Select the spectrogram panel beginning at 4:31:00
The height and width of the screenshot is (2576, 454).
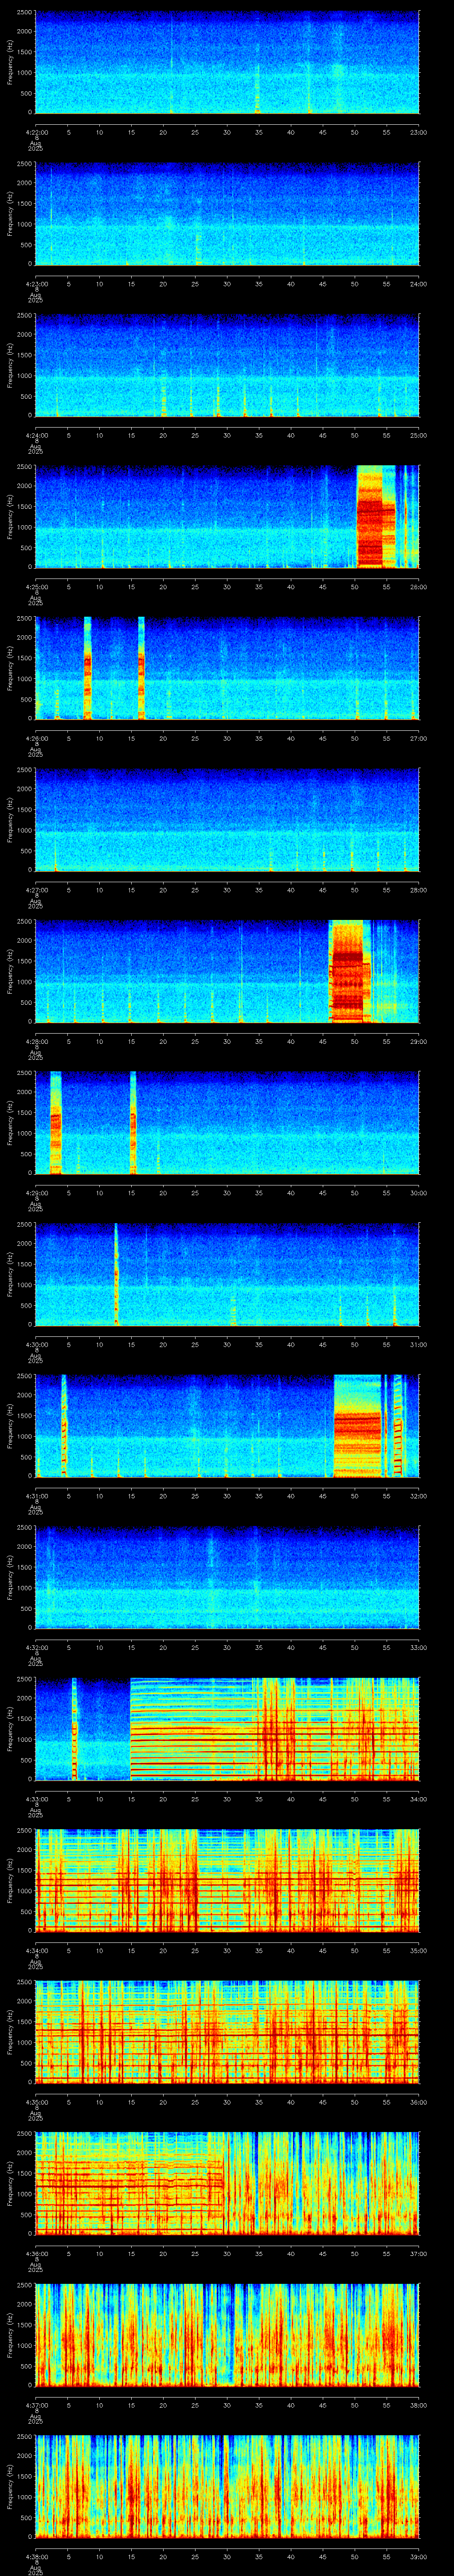(x=227, y=1426)
